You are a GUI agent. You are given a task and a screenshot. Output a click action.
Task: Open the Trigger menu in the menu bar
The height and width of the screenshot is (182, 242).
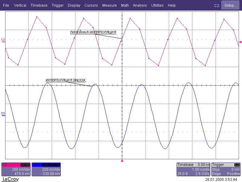[x=57, y=5]
